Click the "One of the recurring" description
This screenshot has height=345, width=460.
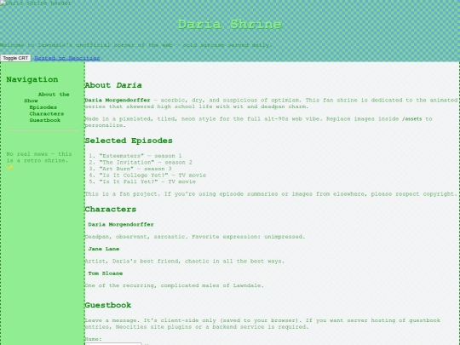(175, 285)
